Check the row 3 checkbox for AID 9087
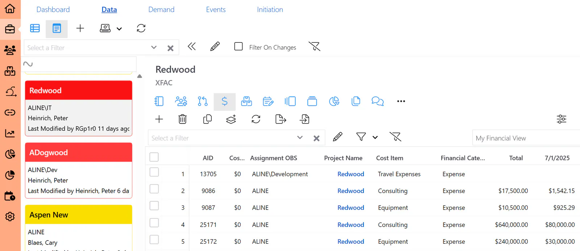 tap(154, 206)
